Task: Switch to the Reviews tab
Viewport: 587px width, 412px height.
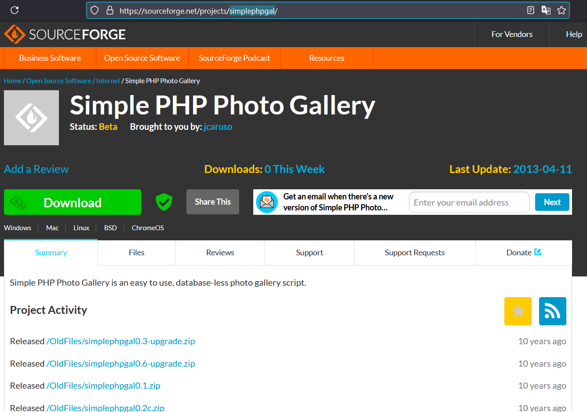Action: pos(220,253)
